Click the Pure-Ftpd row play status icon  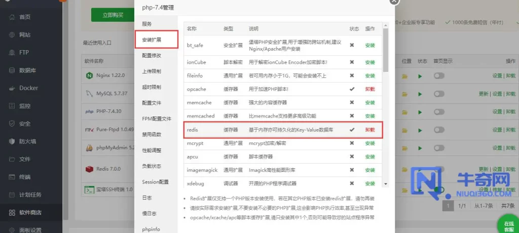pyautogui.click(x=420, y=130)
